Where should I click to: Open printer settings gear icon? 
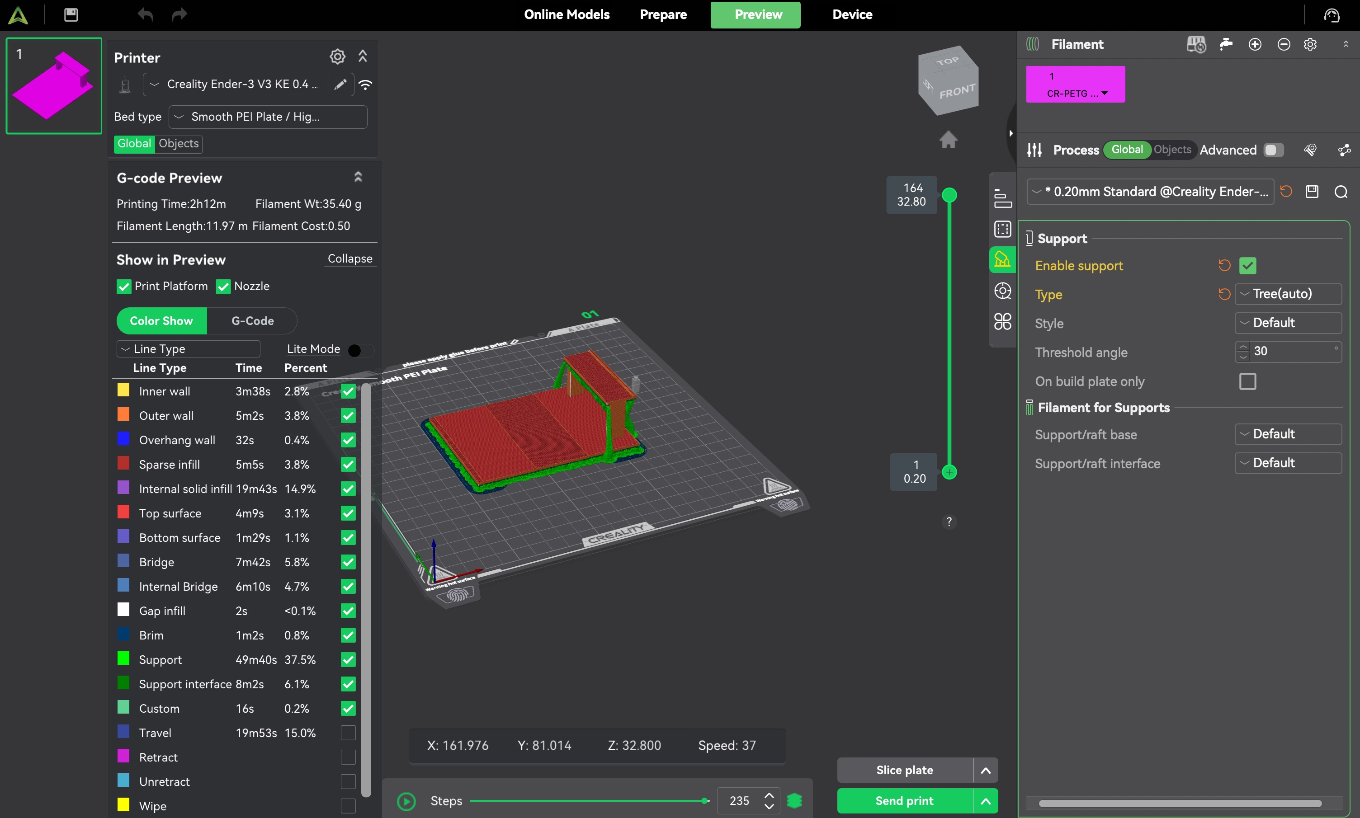point(337,57)
